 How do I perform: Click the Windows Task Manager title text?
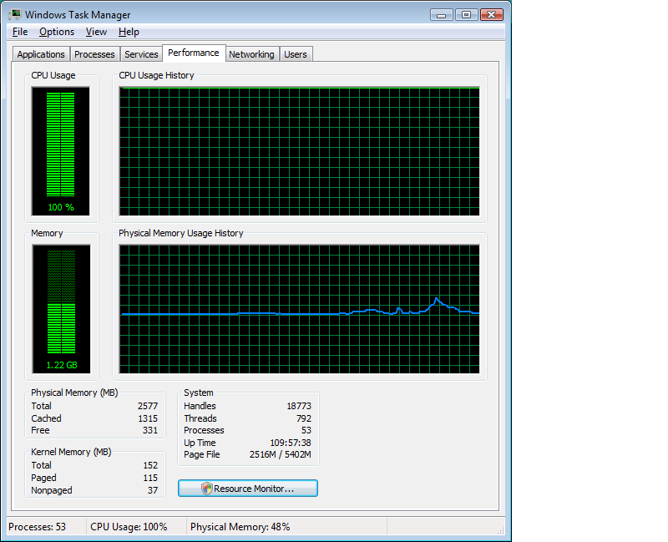tap(78, 15)
